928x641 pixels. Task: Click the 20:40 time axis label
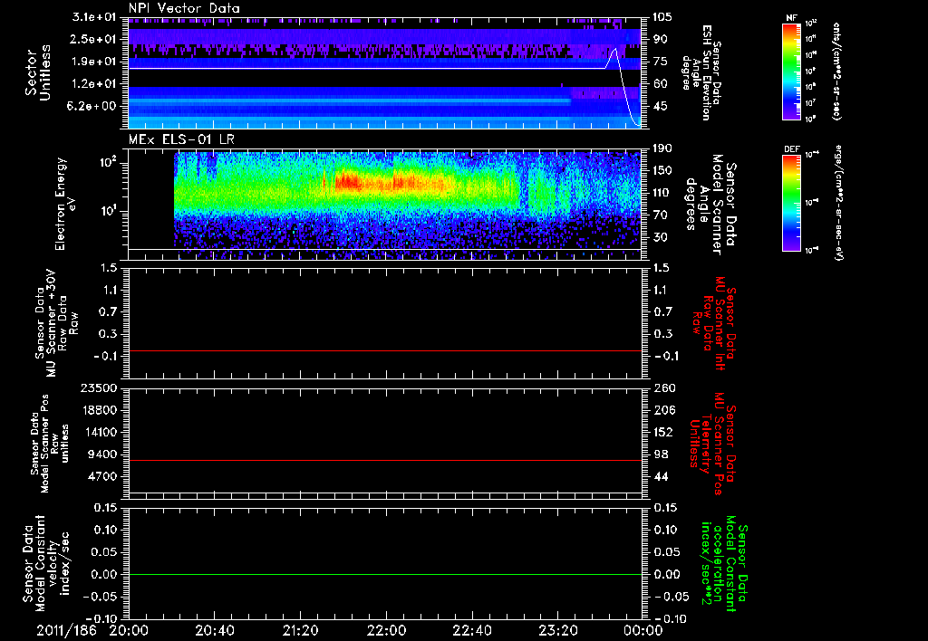tap(214, 630)
